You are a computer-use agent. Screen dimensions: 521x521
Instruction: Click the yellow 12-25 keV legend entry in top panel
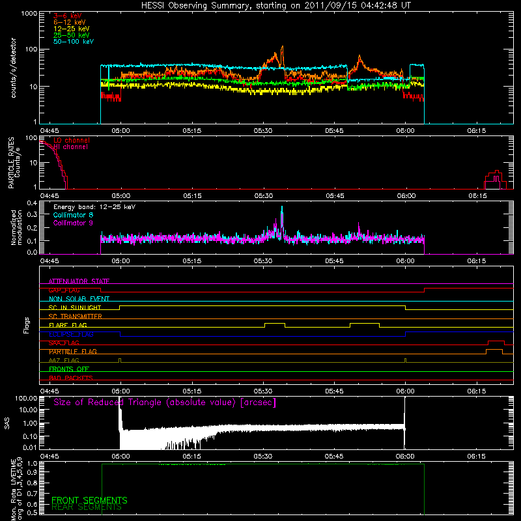coord(72,29)
